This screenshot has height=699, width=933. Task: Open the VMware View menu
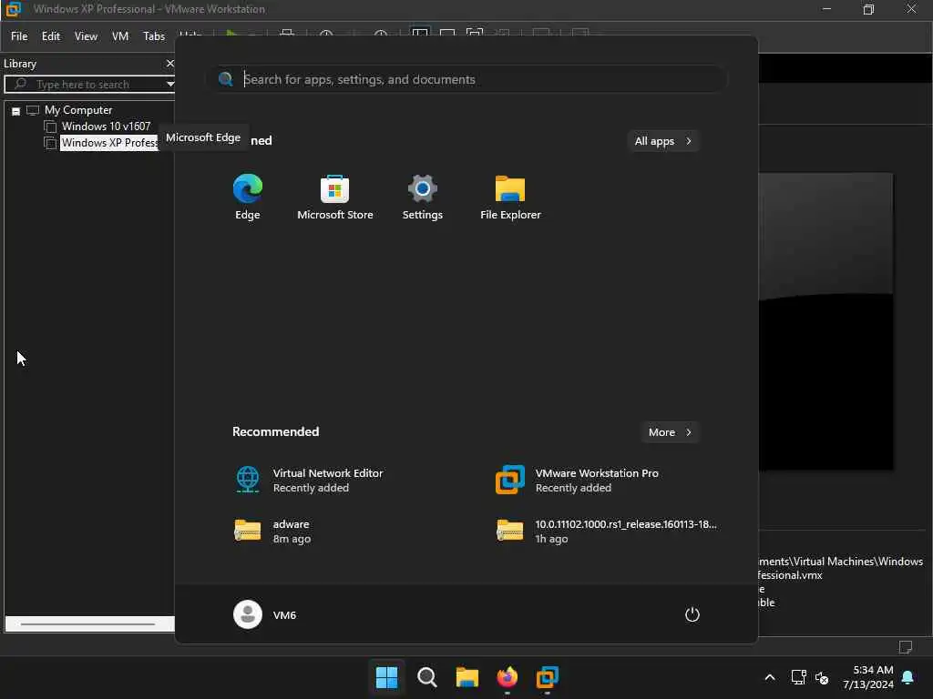coord(86,36)
